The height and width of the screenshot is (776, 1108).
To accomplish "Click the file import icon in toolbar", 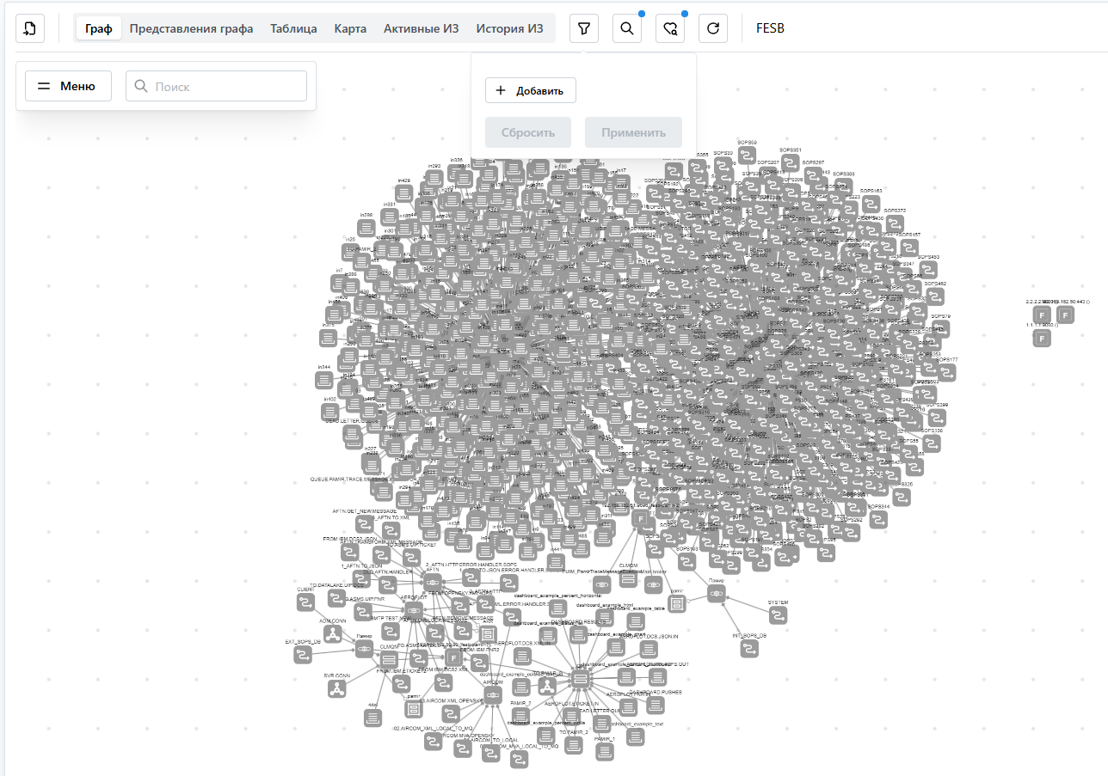I will coord(30,28).
